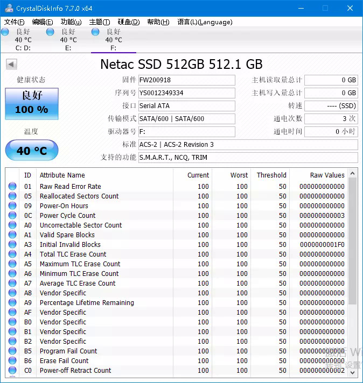
Task: Click the attribute list vertical scrollbar
Action: pyautogui.click(x=353, y=242)
